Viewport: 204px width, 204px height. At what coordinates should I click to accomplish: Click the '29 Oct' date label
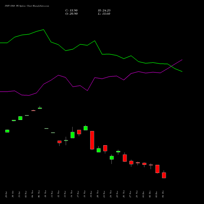pos(6,194)
